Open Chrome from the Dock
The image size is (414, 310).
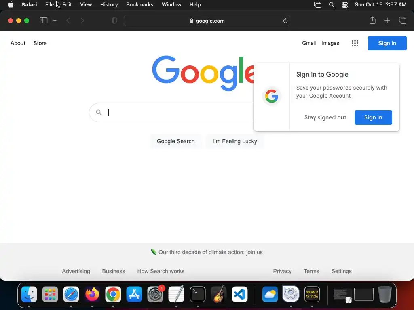click(113, 294)
